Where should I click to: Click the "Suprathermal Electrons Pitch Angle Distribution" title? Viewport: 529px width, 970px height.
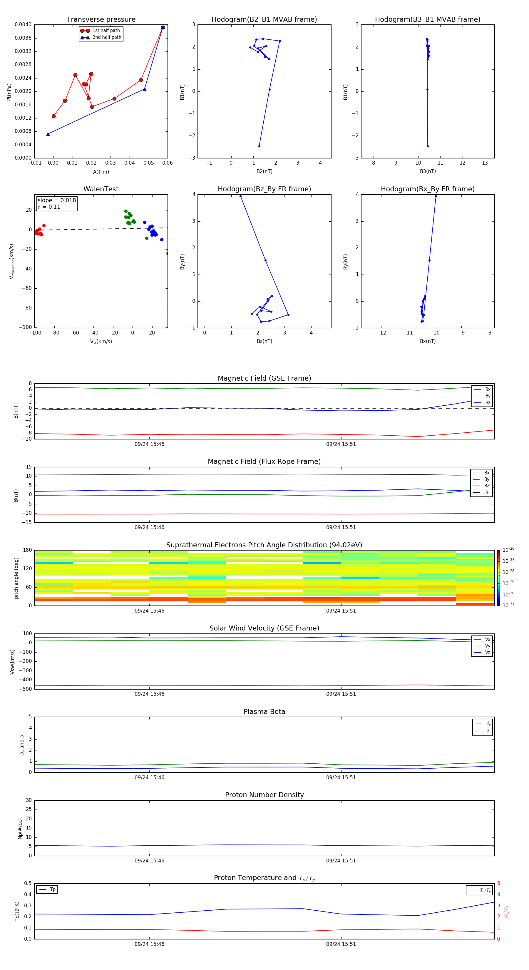264,545
